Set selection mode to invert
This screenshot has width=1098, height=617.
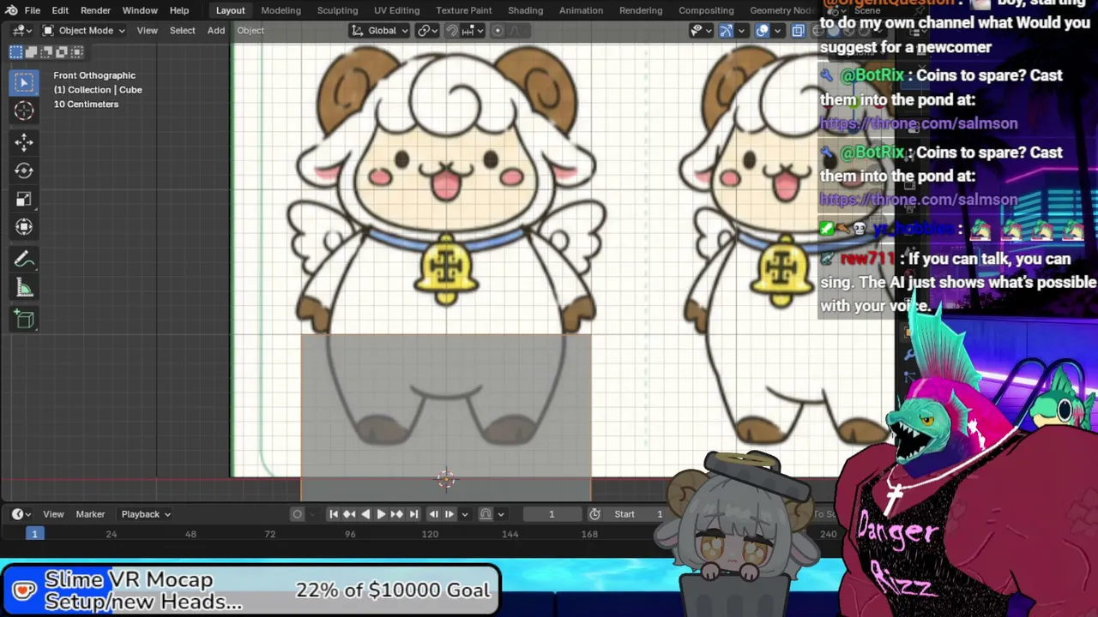(63, 52)
